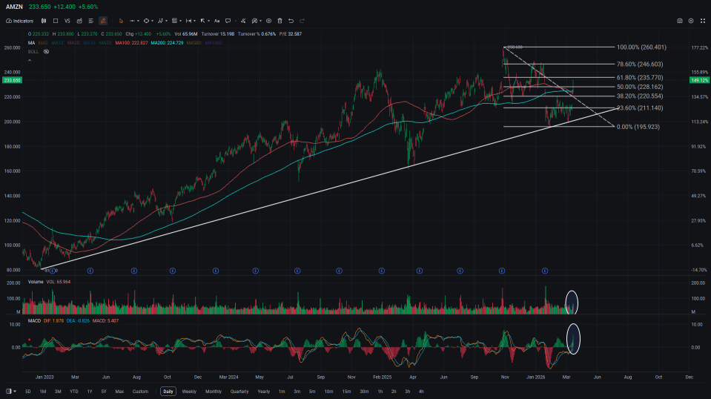Set range to 5Y
Screen dimensions: 711x399
pos(104,392)
